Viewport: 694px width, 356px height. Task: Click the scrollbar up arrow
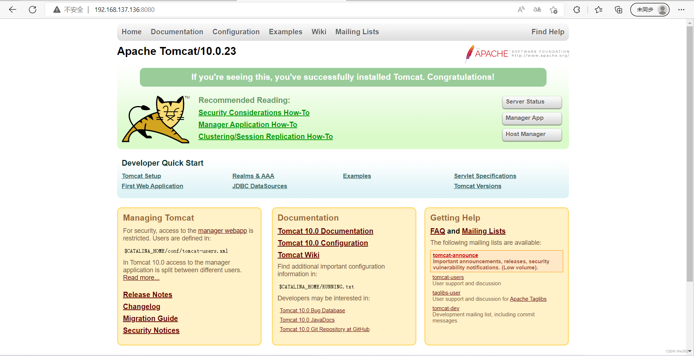point(690,22)
